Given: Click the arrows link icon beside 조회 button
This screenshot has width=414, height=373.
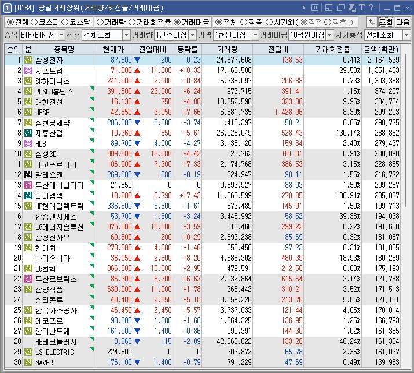Looking at the screenshot, I should (x=372, y=22).
